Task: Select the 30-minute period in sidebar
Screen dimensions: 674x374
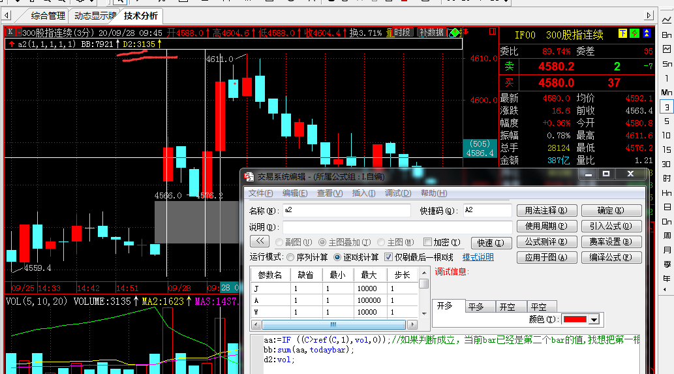Action: (x=667, y=164)
